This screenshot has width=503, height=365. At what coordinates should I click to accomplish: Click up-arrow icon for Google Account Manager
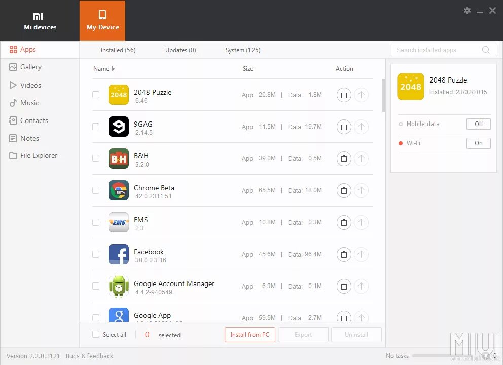pyautogui.click(x=361, y=286)
